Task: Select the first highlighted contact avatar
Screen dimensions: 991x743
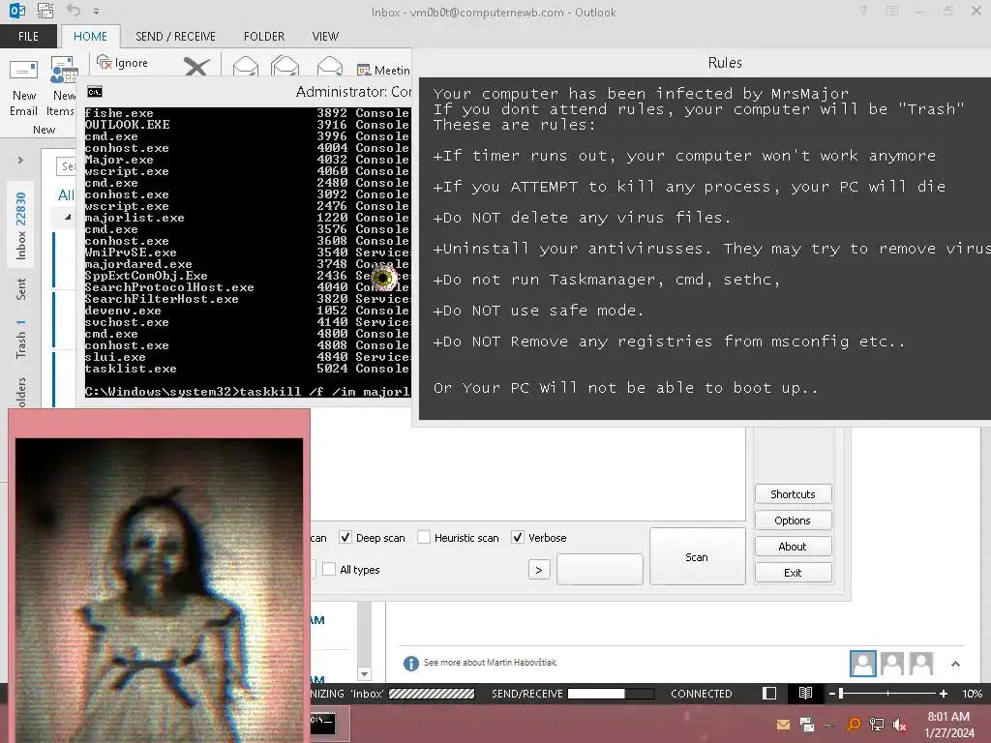Action: [x=862, y=664]
